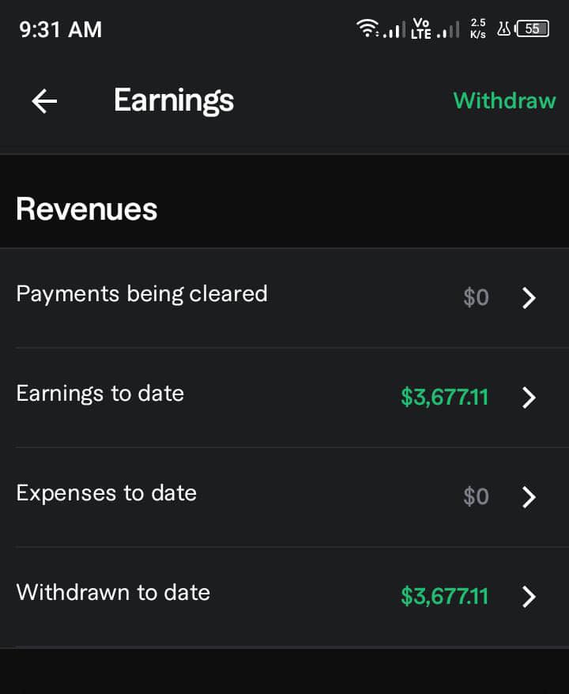Open Earnings to date details
Screen dimensions: 569x694
pos(100,394)
